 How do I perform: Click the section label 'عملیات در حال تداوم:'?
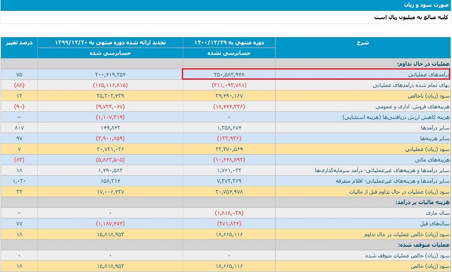423,64
